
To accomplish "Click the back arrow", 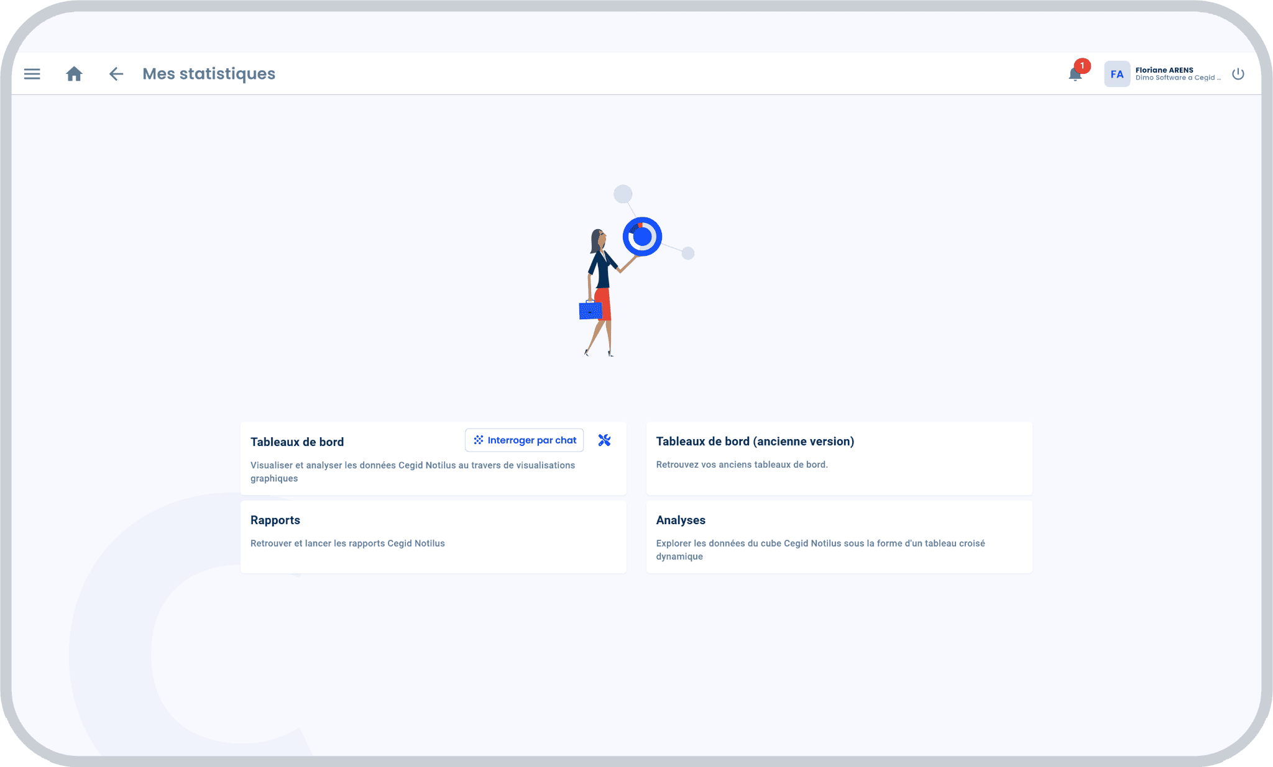I will 116,74.
